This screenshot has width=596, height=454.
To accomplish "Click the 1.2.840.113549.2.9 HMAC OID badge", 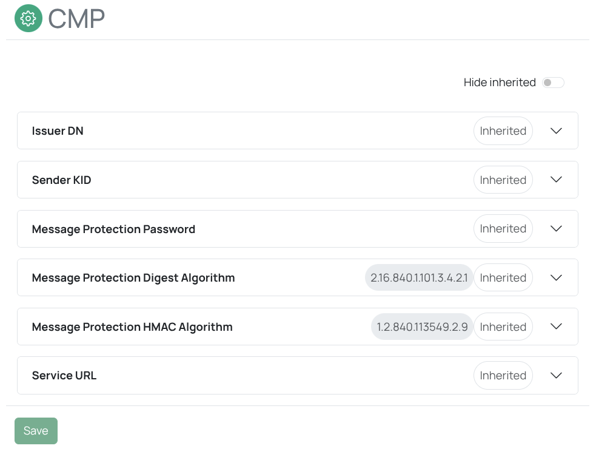I will click(422, 327).
